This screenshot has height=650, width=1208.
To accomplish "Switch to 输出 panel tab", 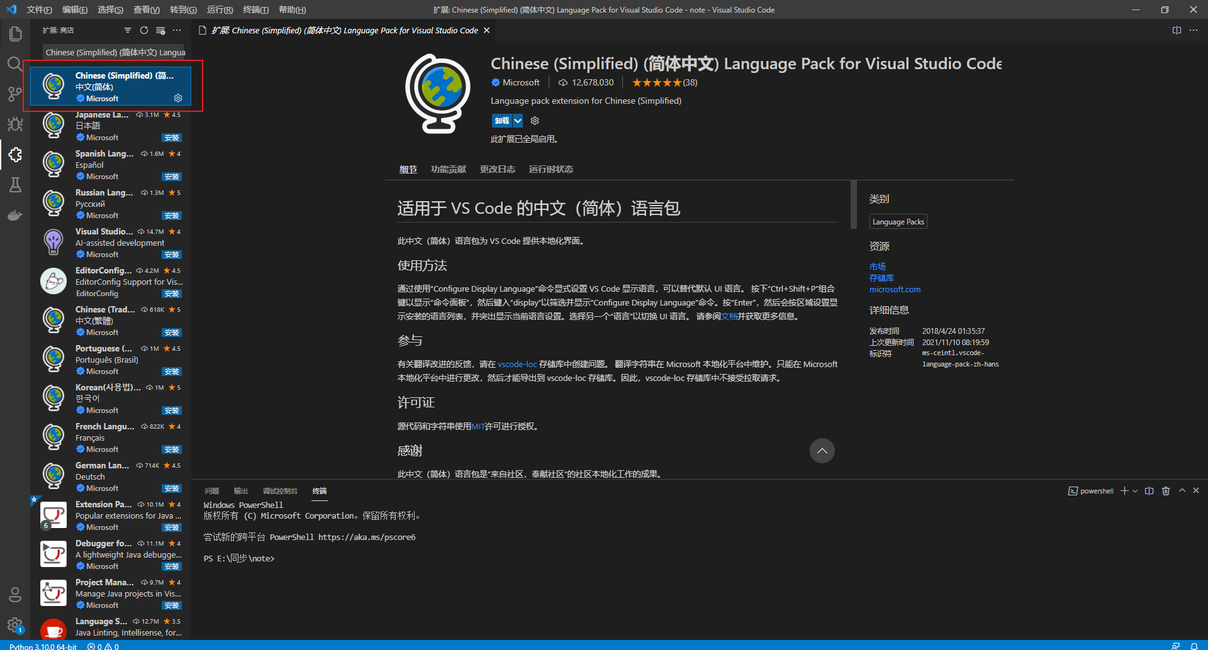I will click(x=241, y=491).
